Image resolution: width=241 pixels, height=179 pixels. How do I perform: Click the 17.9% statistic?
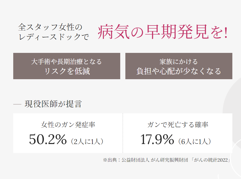tap(157, 139)
